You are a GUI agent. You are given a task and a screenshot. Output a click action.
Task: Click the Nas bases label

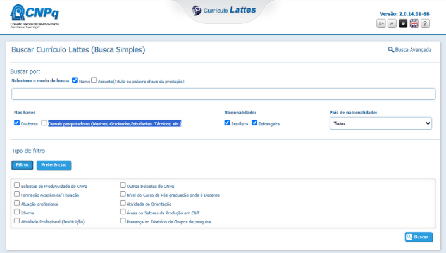point(25,113)
